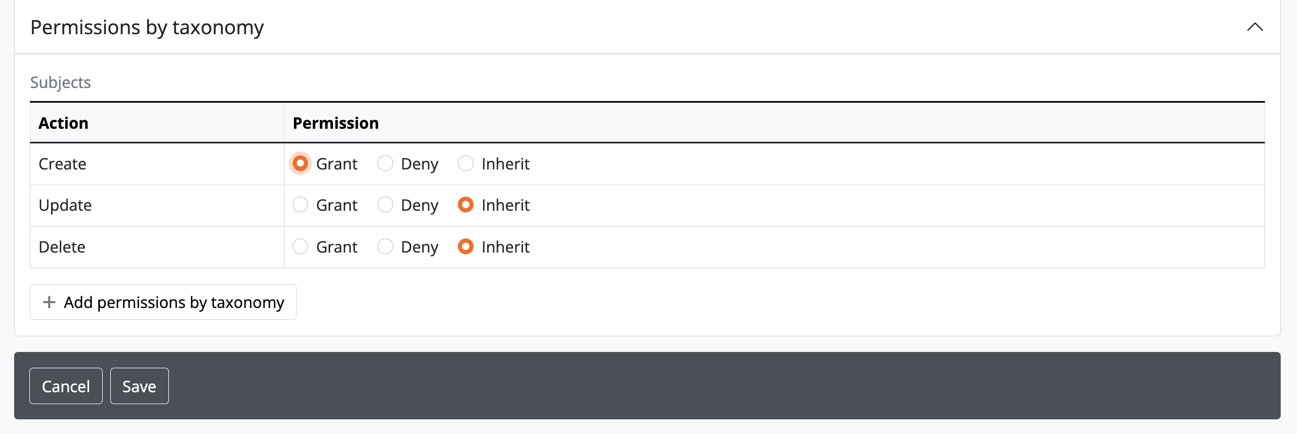The width and height of the screenshot is (1297, 434).
Task: Click the Update action row label
Action: tap(65, 205)
